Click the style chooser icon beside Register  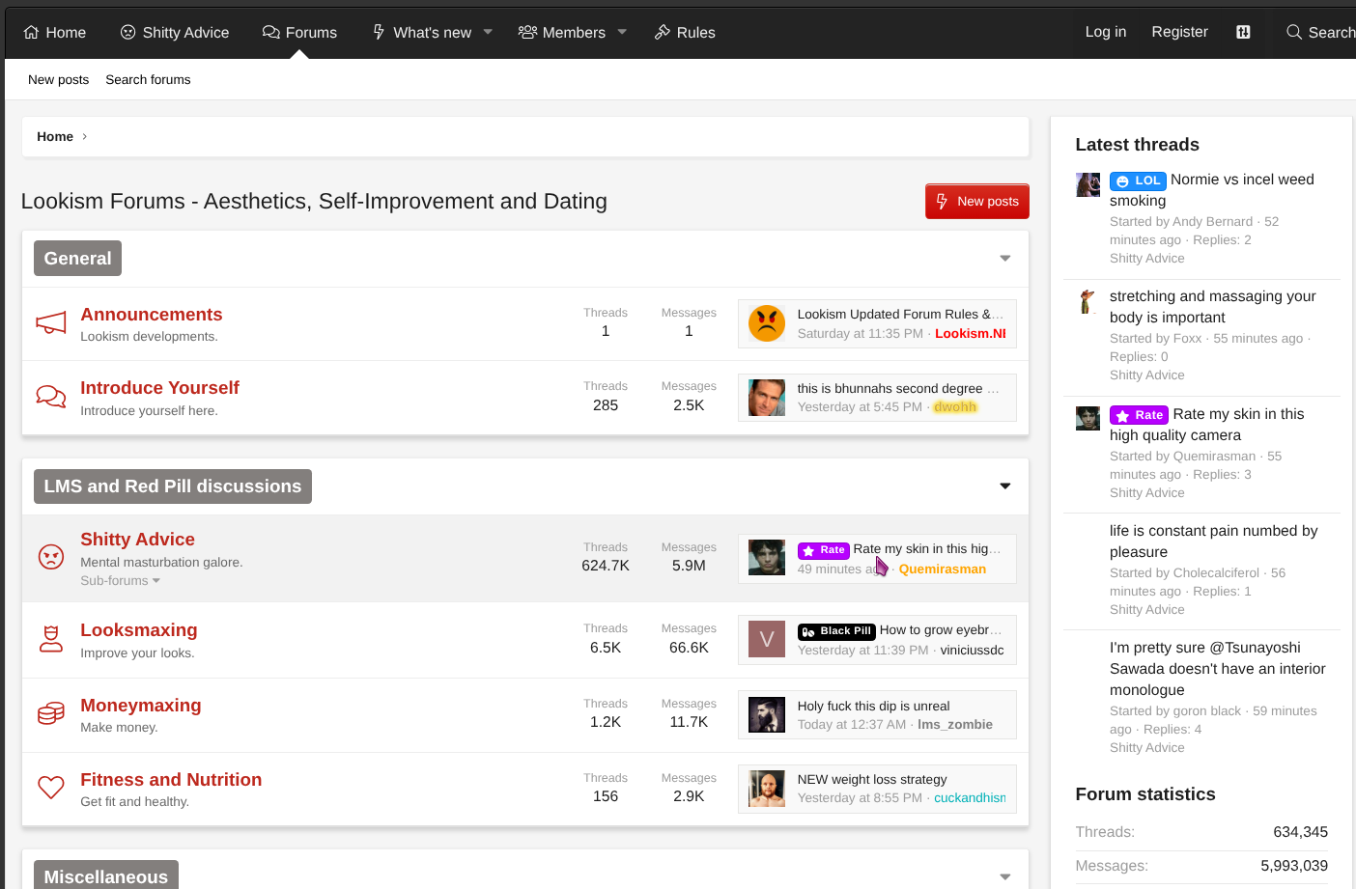point(1243,32)
